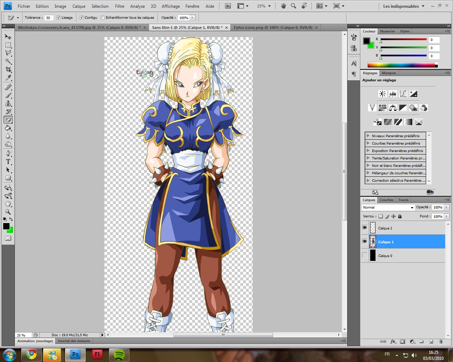Toggle the Lissage checkbox
Screen dimensions: 453x362
tap(59, 17)
